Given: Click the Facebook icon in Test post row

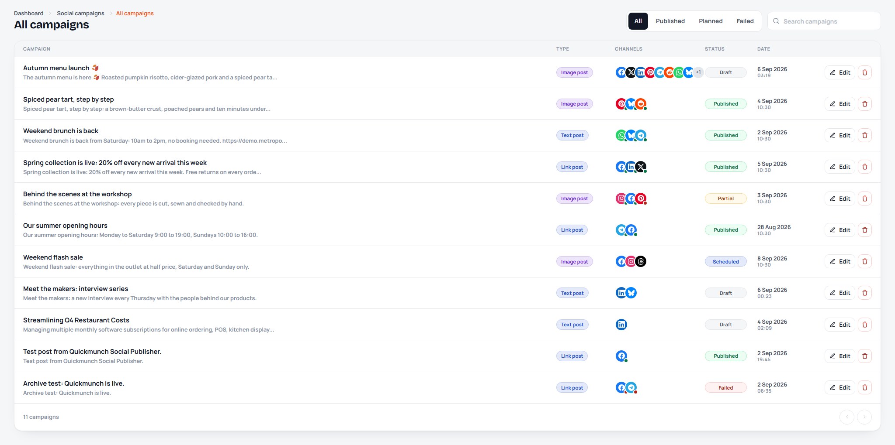Looking at the screenshot, I should (x=621, y=356).
